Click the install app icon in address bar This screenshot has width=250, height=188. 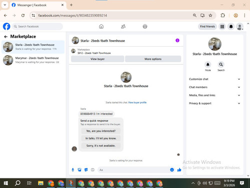[x=202, y=16]
